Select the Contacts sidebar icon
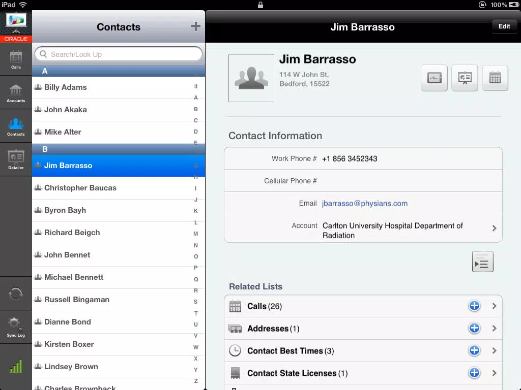The height and width of the screenshot is (390, 521). 16,127
